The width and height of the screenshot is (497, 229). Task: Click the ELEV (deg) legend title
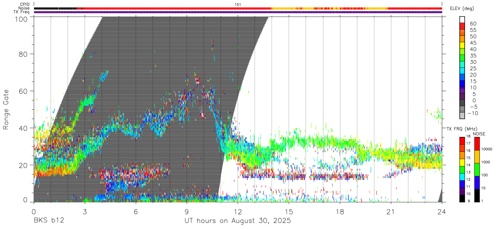462,8
